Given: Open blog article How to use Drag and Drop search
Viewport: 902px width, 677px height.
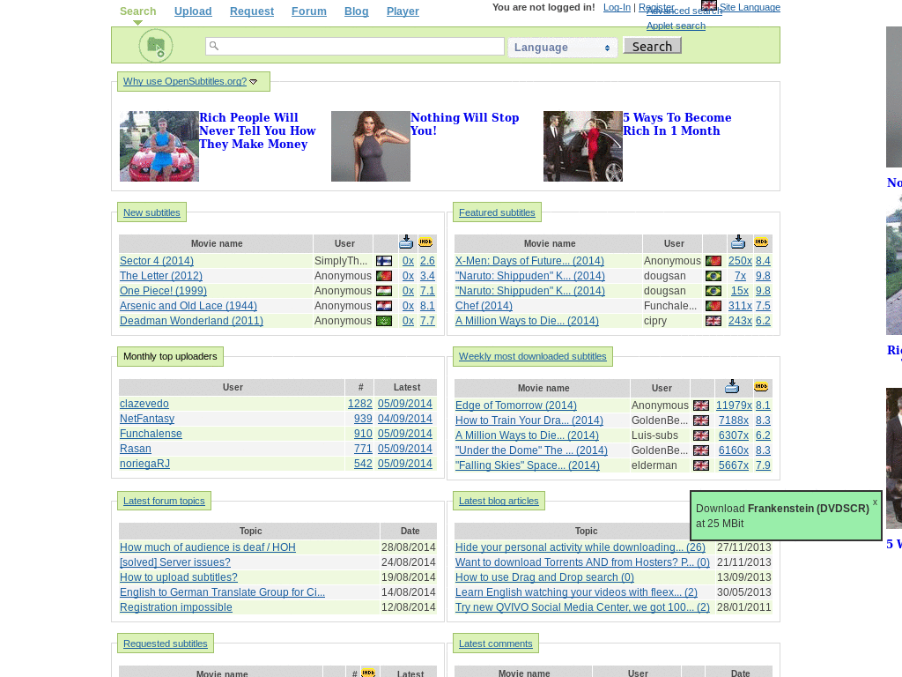Looking at the screenshot, I should pos(544,577).
